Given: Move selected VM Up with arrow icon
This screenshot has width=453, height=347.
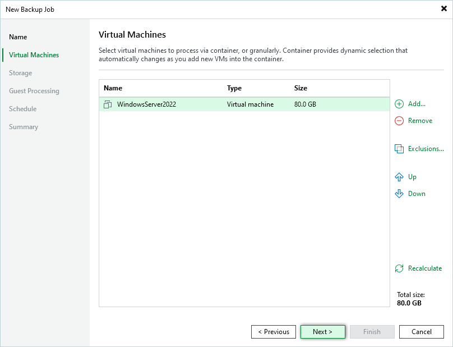Looking at the screenshot, I should [x=399, y=177].
